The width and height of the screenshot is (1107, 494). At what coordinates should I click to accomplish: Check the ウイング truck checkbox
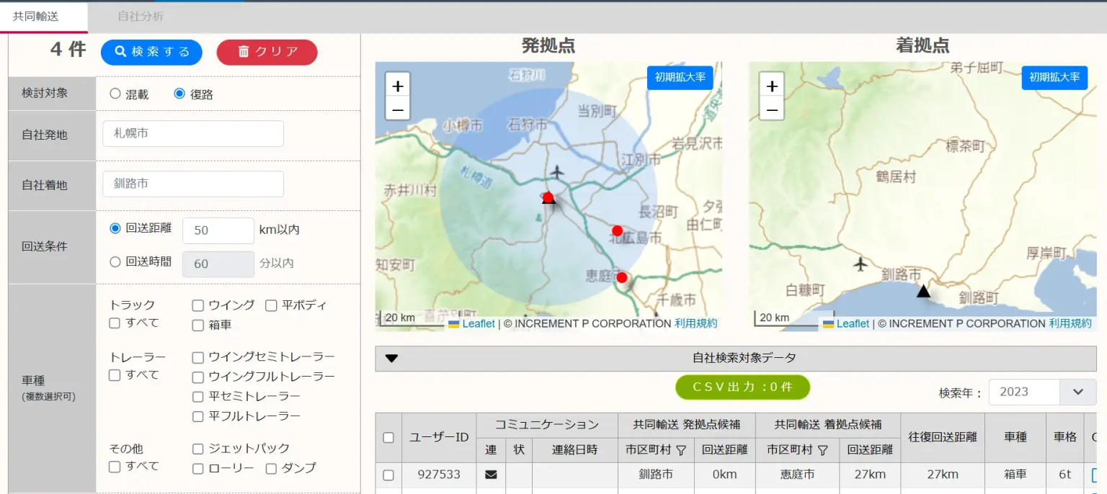(198, 305)
